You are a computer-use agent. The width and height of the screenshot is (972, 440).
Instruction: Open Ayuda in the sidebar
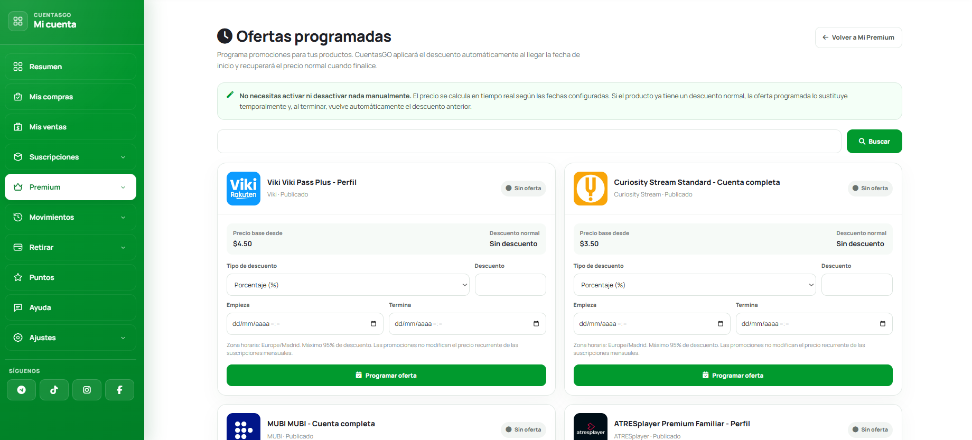(x=70, y=307)
